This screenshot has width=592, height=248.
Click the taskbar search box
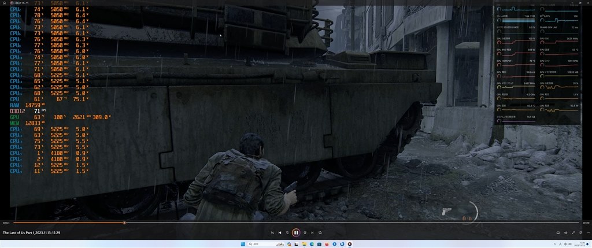coord(266,244)
